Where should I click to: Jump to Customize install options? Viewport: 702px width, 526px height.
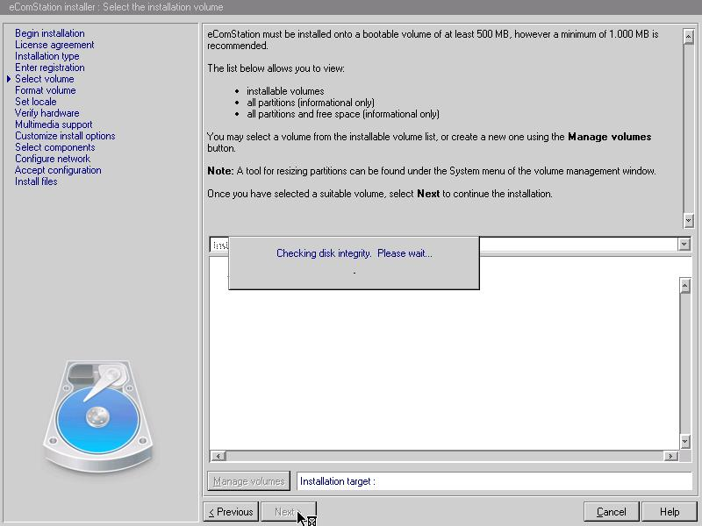pos(65,136)
